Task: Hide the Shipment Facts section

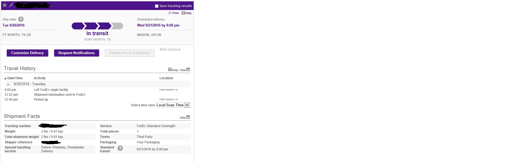Action: click(x=185, y=117)
